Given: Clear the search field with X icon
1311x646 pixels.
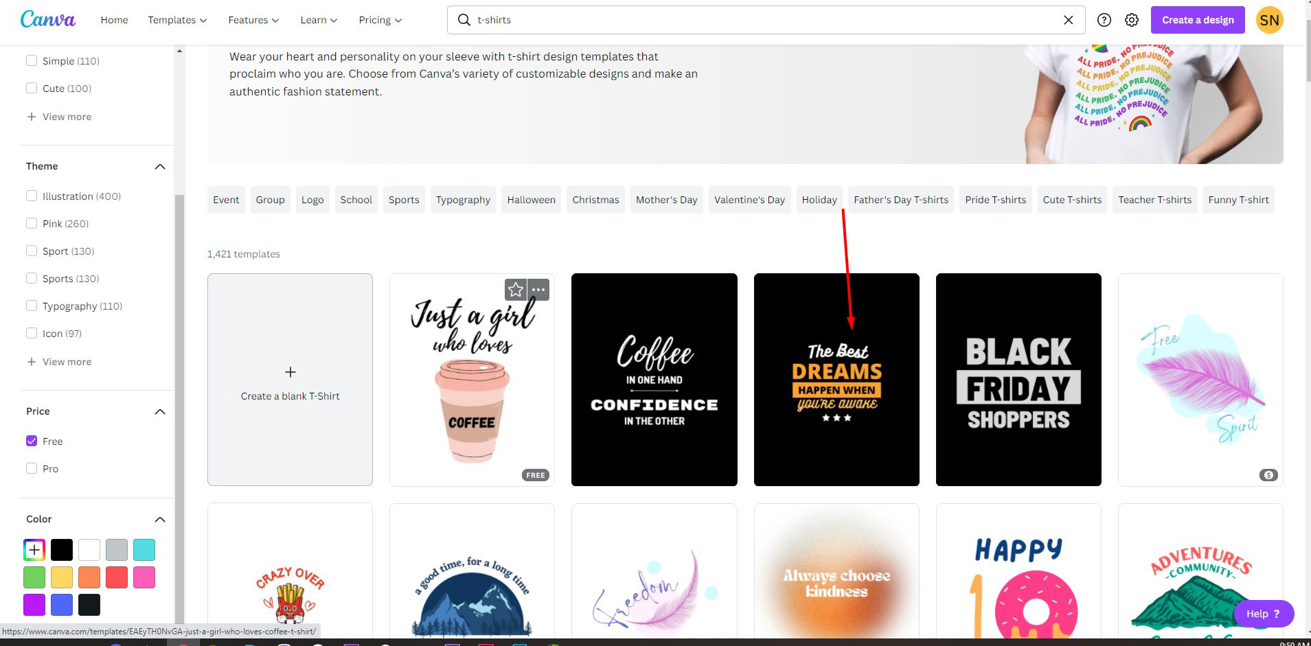Looking at the screenshot, I should tap(1068, 20).
